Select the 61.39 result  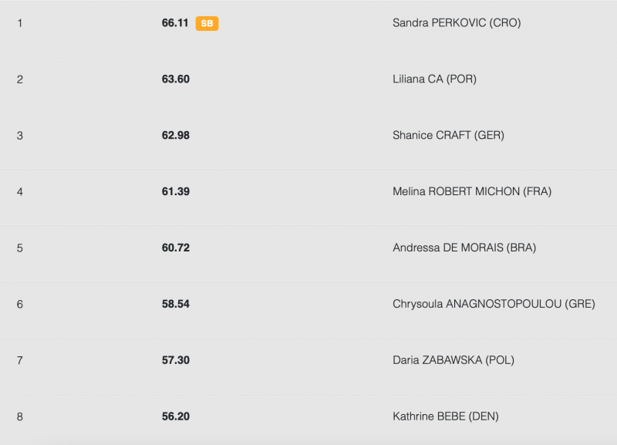point(175,192)
